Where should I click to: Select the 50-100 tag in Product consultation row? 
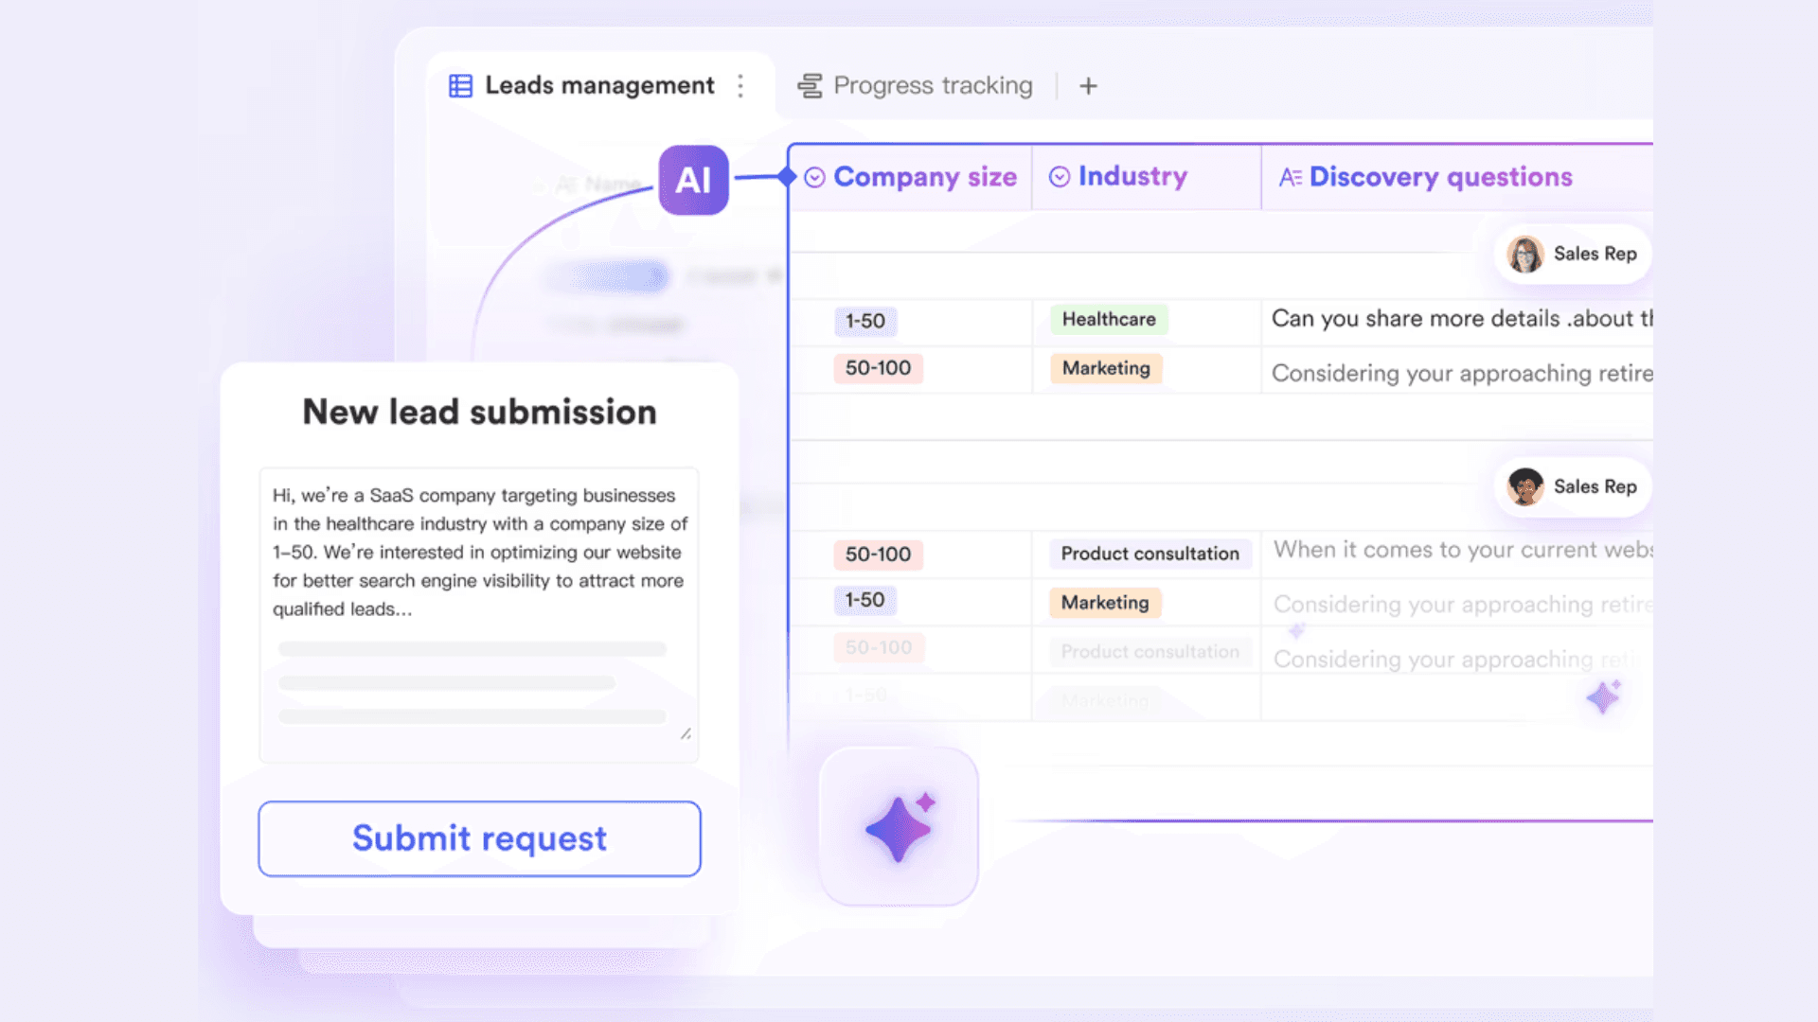(x=878, y=555)
